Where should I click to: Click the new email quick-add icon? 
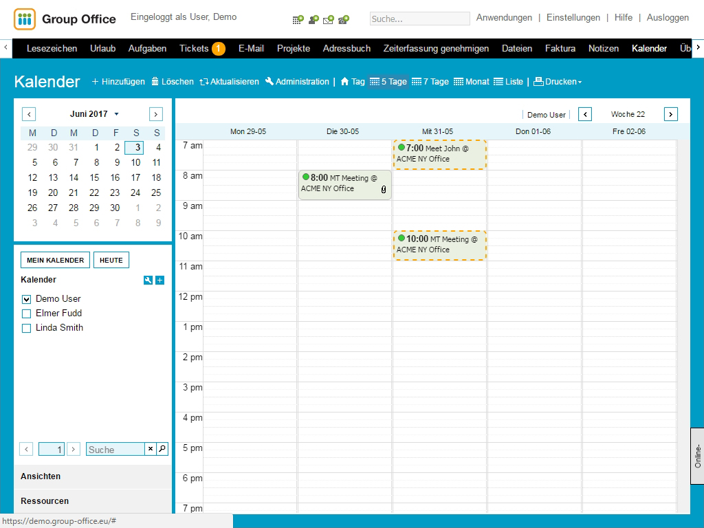[329, 19]
